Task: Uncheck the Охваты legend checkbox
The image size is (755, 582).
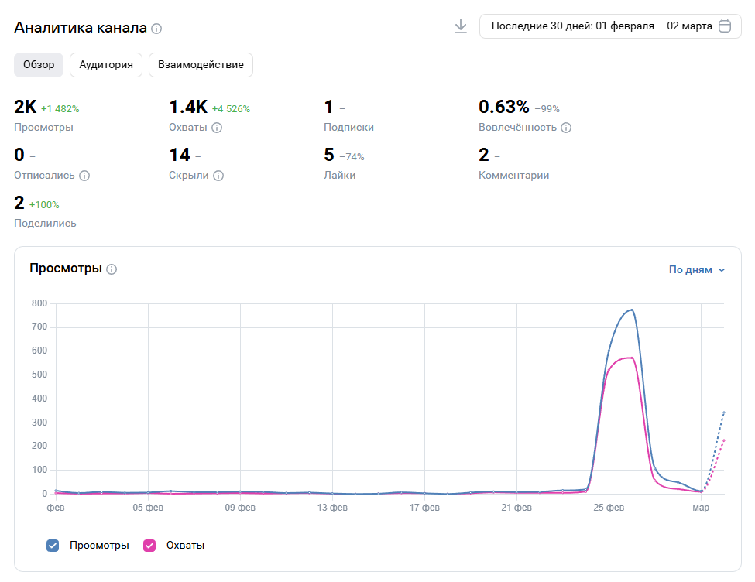Action: click(x=149, y=546)
